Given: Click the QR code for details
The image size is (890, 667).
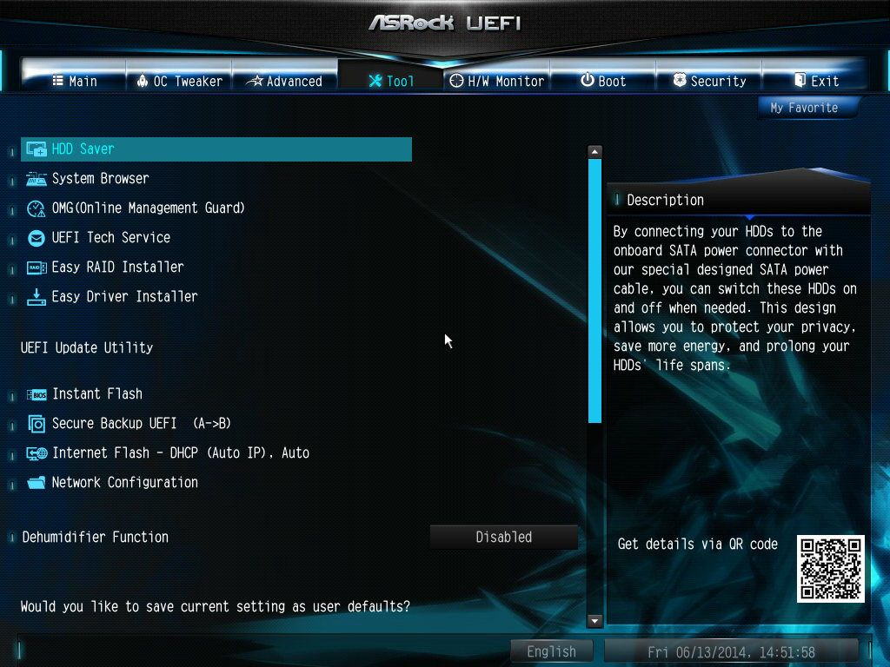Looking at the screenshot, I should 831,569.
